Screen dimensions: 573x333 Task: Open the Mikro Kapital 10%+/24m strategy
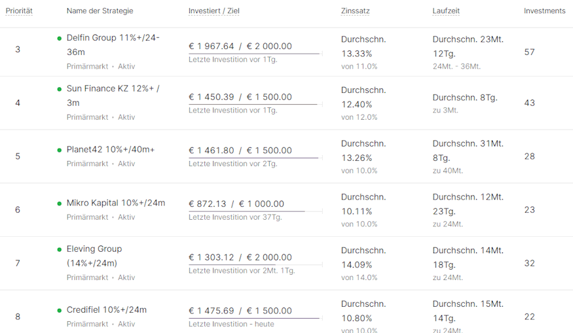[x=115, y=203]
